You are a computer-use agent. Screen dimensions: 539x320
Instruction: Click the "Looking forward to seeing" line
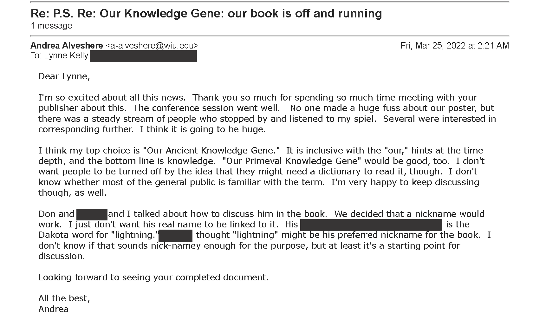point(153,278)
